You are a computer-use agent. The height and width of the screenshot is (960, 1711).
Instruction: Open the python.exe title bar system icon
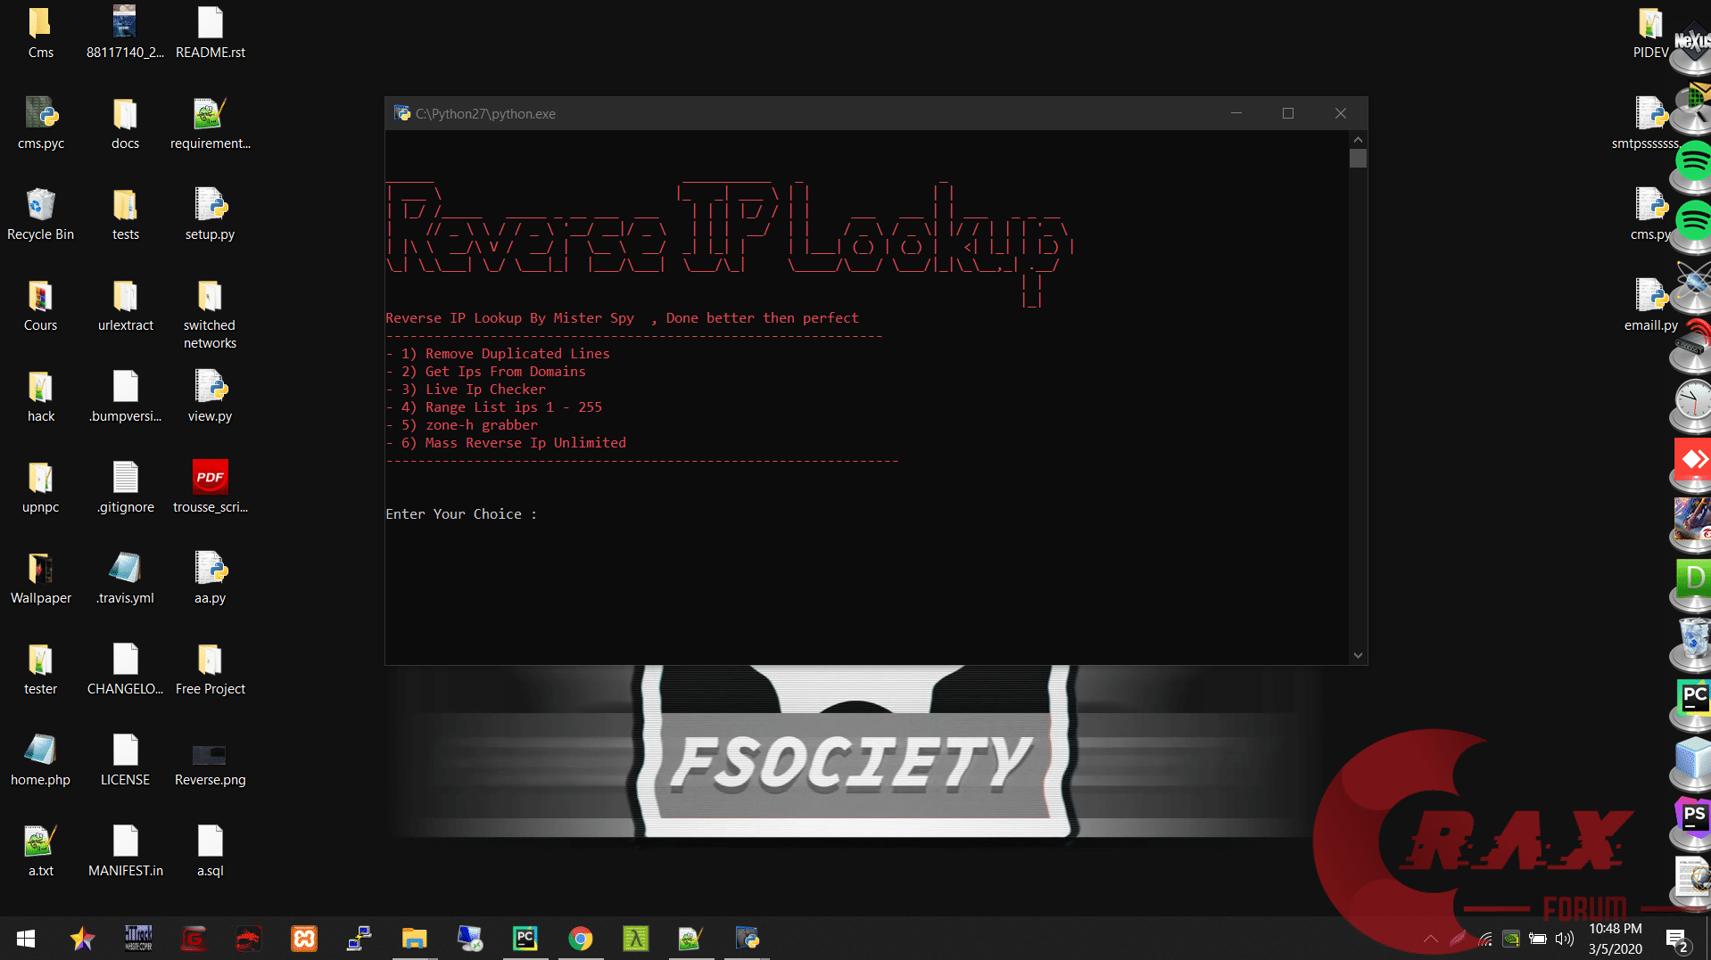402,113
